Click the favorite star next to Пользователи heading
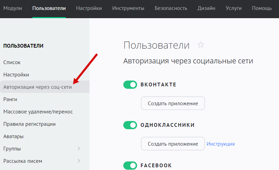This screenshot has height=170, width=279. tap(201, 45)
